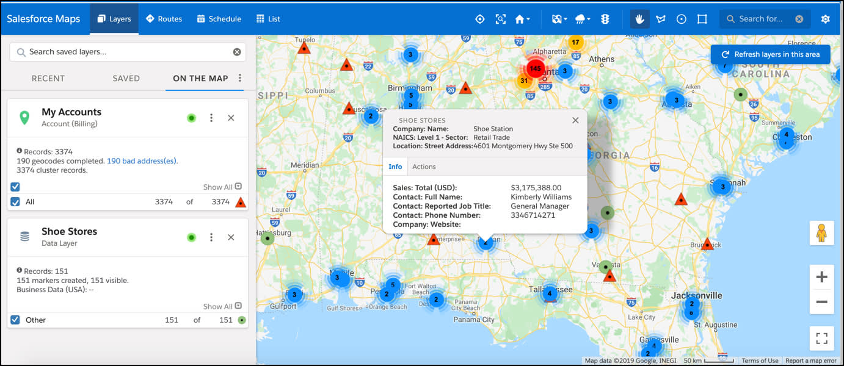Open the Layers tab

coord(114,19)
